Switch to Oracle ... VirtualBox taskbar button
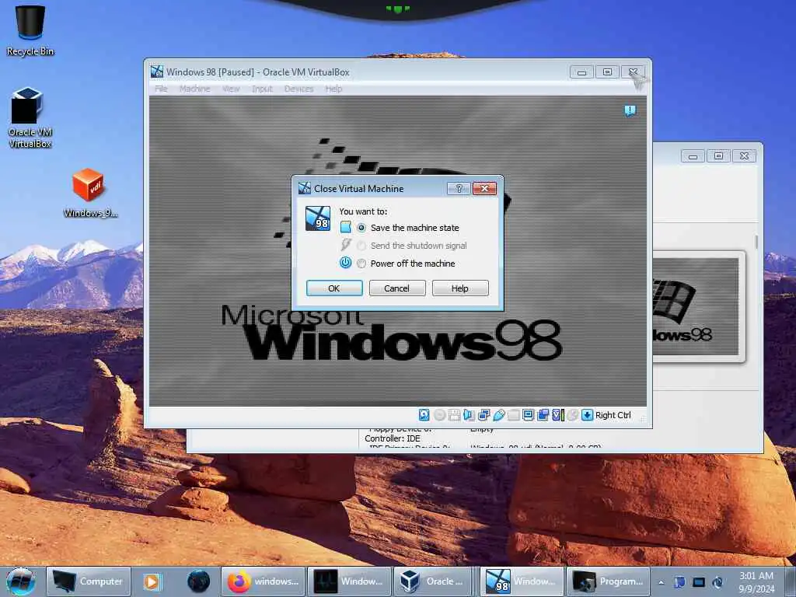The image size is (796, 597). pyautogui.click(x=431, y=581)
